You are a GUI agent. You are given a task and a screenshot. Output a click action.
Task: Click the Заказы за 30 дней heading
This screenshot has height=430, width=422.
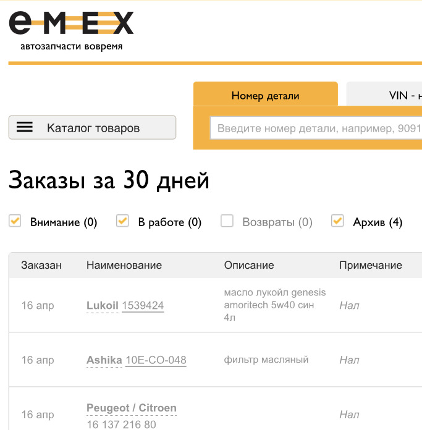coord(109,180)
